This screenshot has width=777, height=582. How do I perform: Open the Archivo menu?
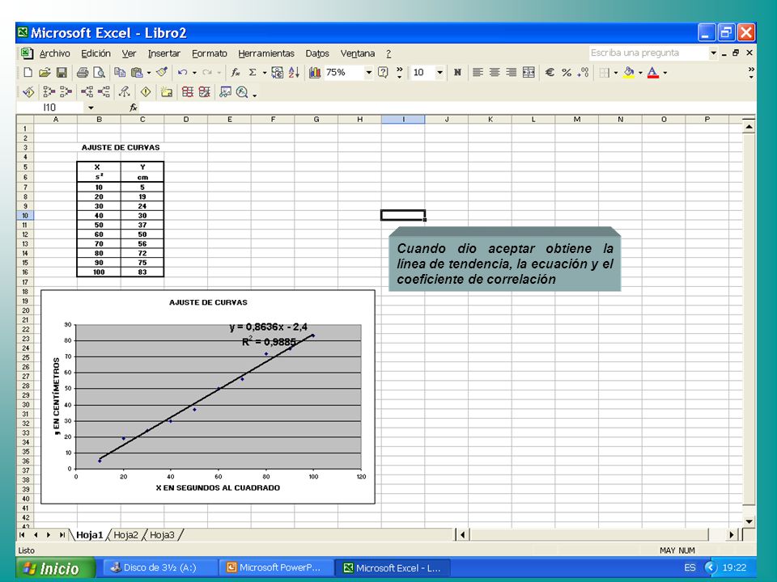coord(54,53)
